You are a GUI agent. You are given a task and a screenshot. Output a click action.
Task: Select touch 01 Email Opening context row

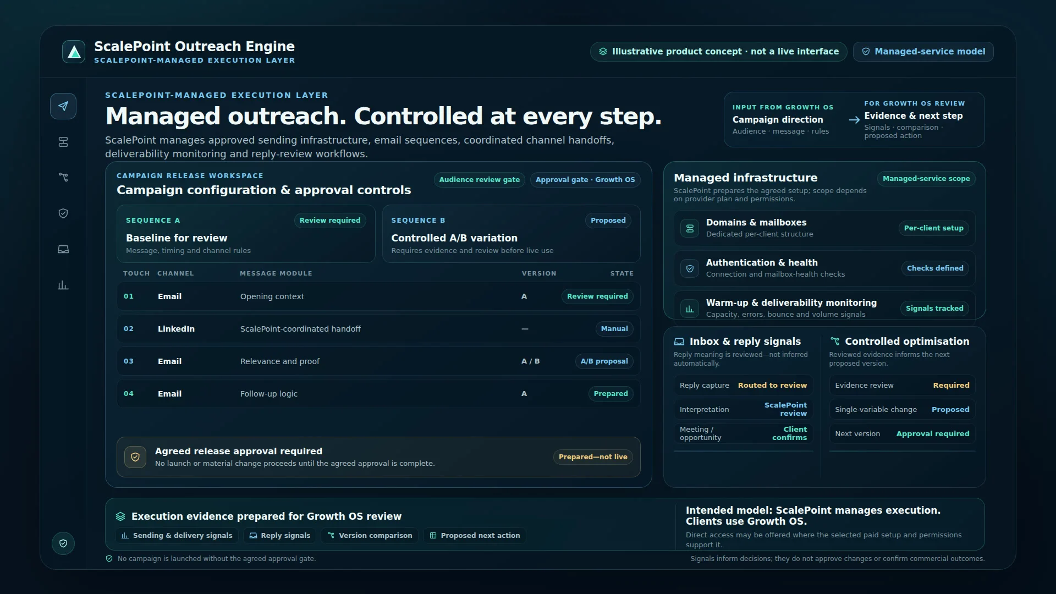click(378, 296)
